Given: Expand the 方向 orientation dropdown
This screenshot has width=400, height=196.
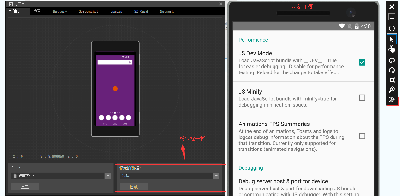Looking at the screenshot, I should pyautogui.click(x=108, y=176).
